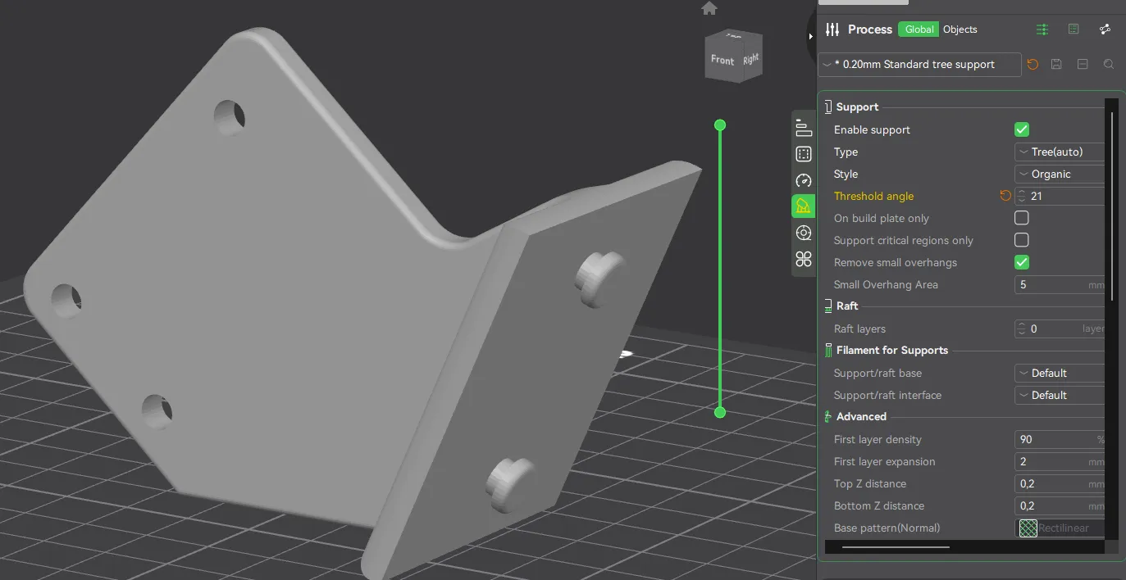
Task: Uncheck Remove small overhangs checkbox
Action: (1022, 262)
